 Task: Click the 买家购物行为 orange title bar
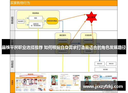64,3
